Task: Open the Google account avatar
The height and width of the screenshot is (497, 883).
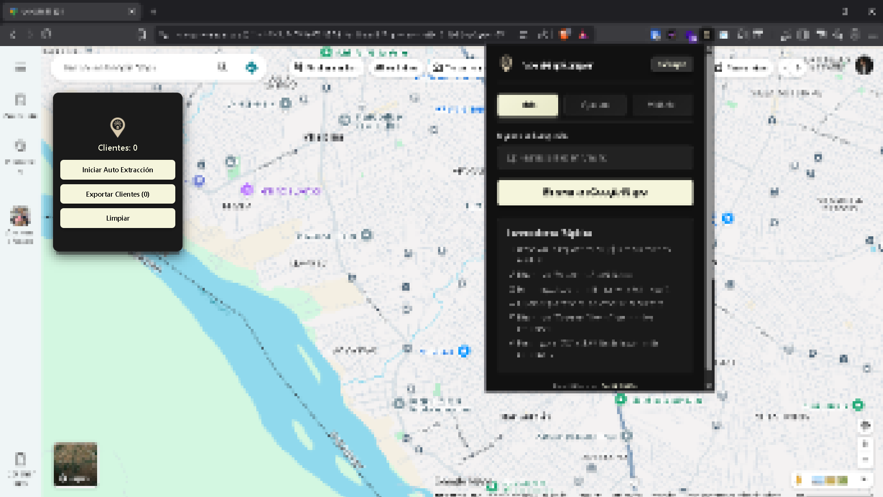Action: 864,65
